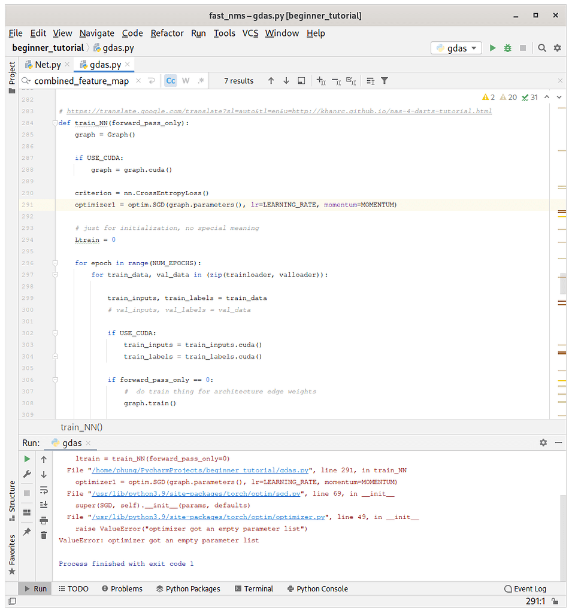The image size is (572, 613).
Task: Toggle Match Case (Cc) in search bar
Action: click(x=171, y=81)
